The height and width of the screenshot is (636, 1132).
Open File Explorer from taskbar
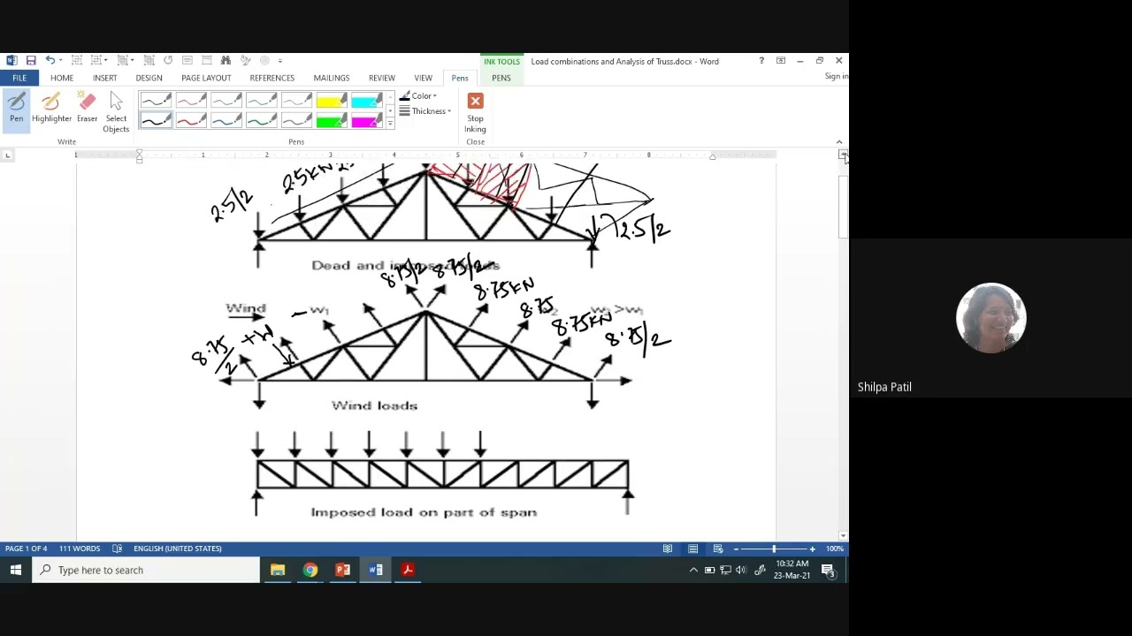[278, 570]
